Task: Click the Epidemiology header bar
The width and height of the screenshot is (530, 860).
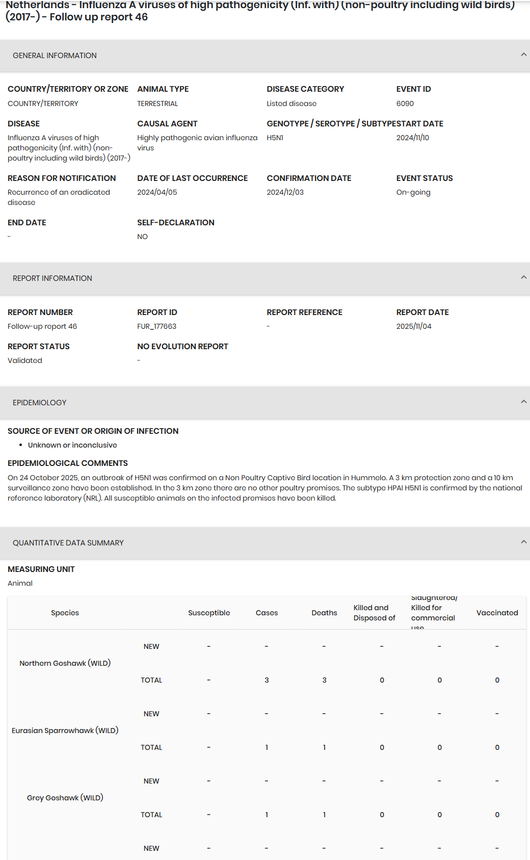Action: coord(265,403)
